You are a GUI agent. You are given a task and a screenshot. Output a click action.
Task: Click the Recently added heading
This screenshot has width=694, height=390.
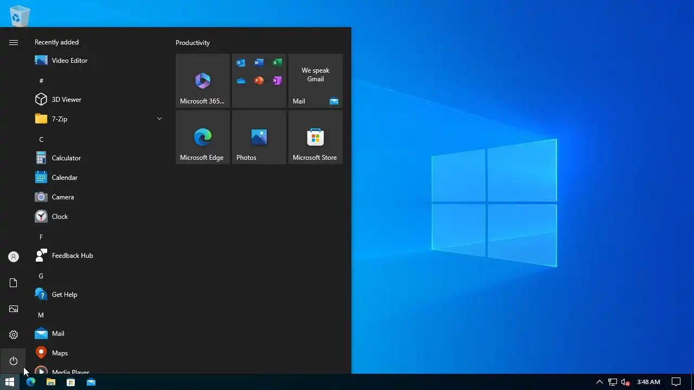pos(56,42)
